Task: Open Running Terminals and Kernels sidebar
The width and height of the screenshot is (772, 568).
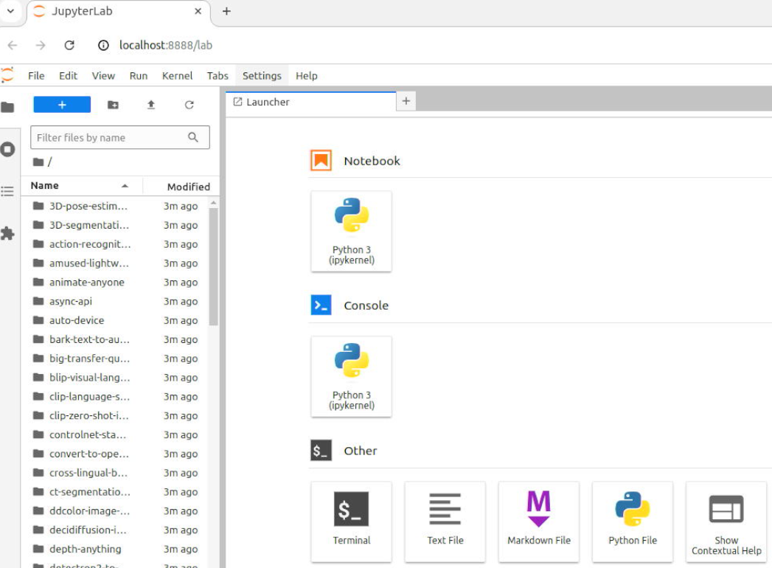Action: point(7,149)
